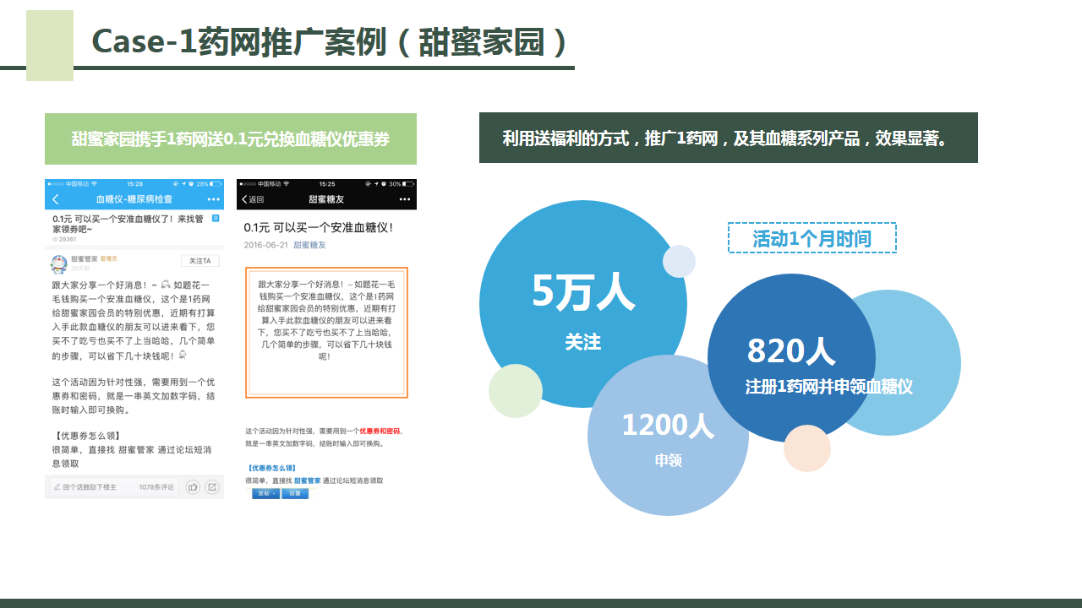The height and width of the screenshot is (608, 1082).
Task: Open three-dot menu in blue header
Action: pos(213,199)
